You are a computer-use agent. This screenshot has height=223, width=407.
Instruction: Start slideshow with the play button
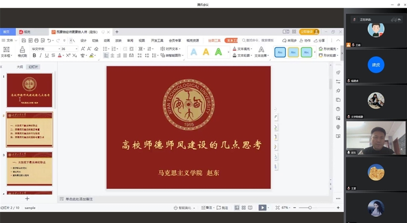tap(262, 208)
